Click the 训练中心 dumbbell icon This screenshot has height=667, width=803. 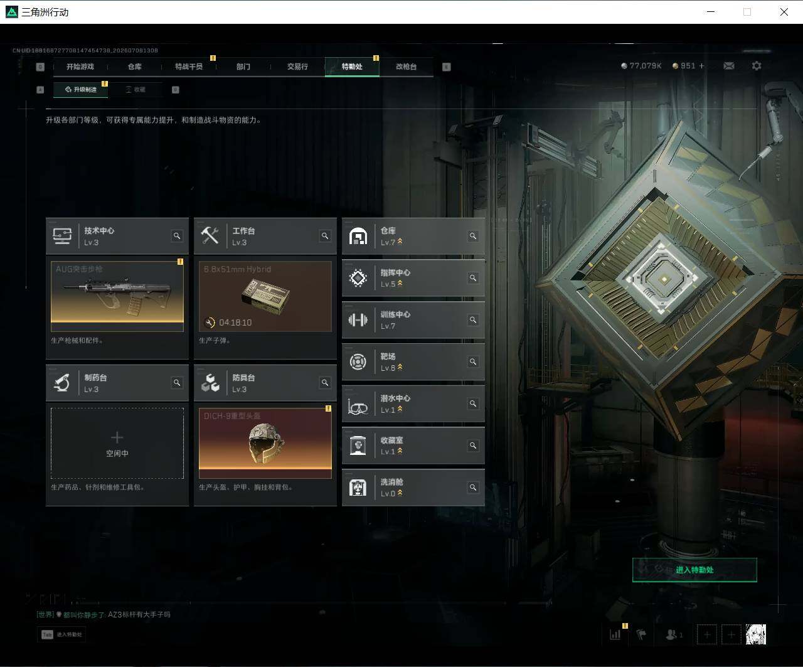(358, 320)
